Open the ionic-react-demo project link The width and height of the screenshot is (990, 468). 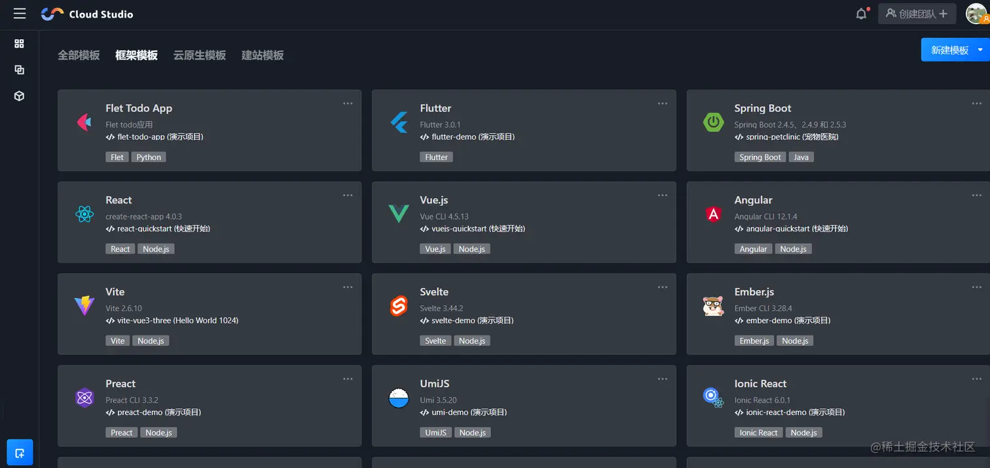point(790,412)
